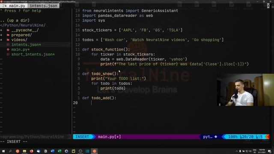Expand the prepared folder plus sign

pyautogui.click(x=1, y=35)
